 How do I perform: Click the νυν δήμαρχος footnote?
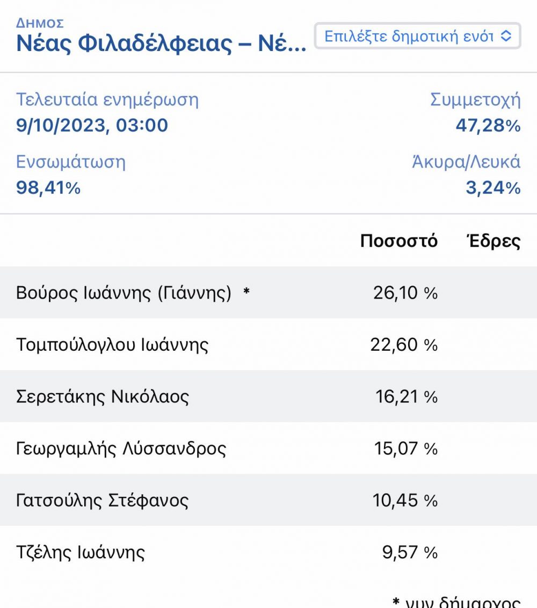[456, 602]
